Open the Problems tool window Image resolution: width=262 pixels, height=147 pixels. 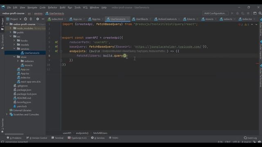pyautogui.click(x=14, y=138)
